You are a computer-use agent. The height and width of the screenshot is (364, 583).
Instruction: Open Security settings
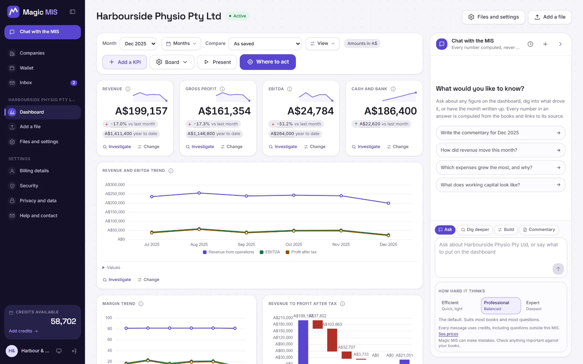click(x=43, y=186)
